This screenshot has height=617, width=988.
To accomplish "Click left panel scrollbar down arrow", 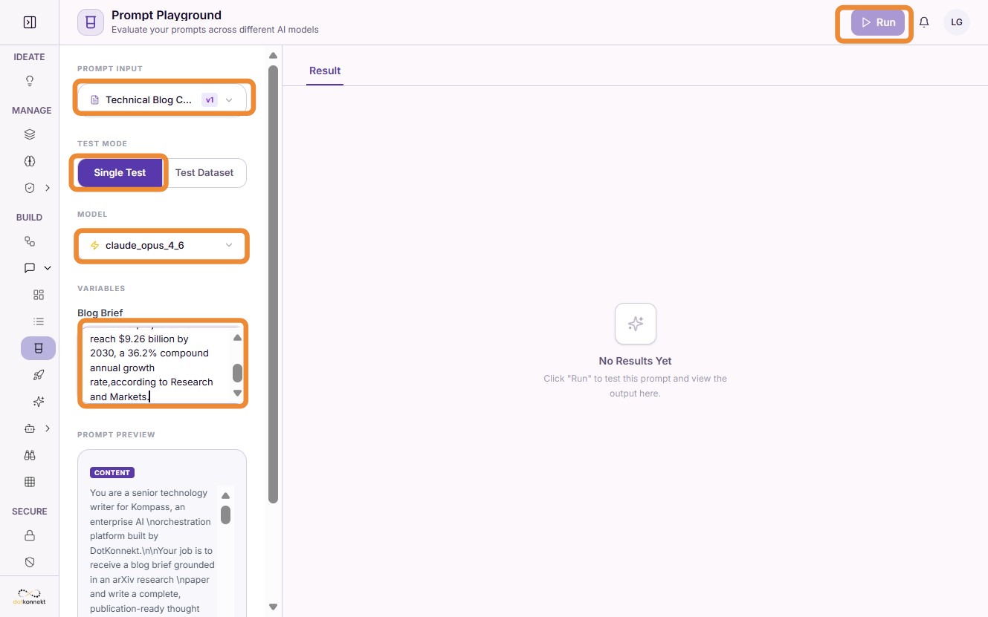I will pos(273,607).
